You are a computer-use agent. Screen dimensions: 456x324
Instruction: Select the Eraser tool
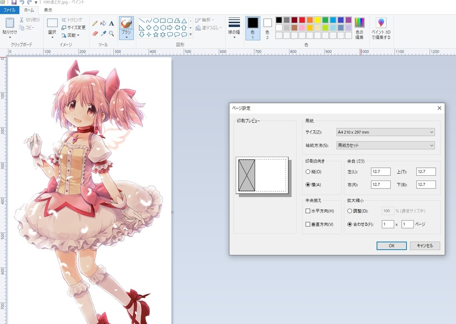(95, 33)
